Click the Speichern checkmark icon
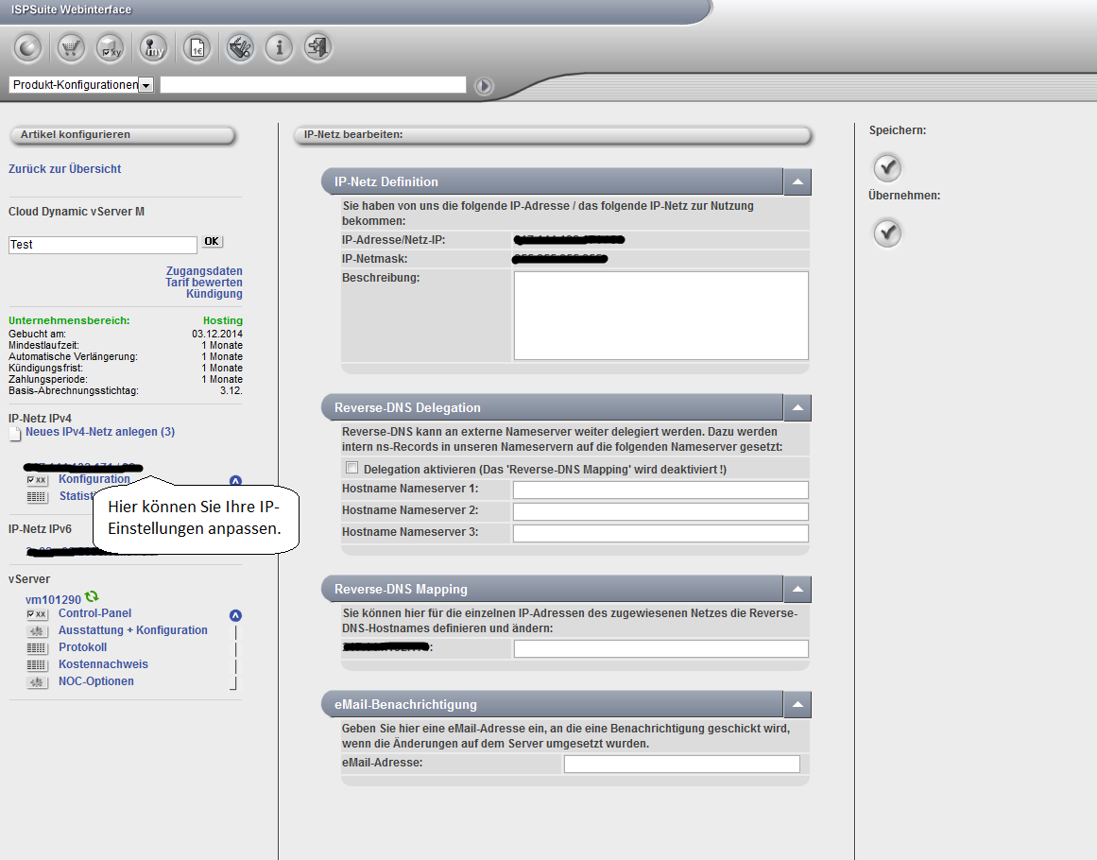Screen dimensions: 1097x860 click(887, 168)
